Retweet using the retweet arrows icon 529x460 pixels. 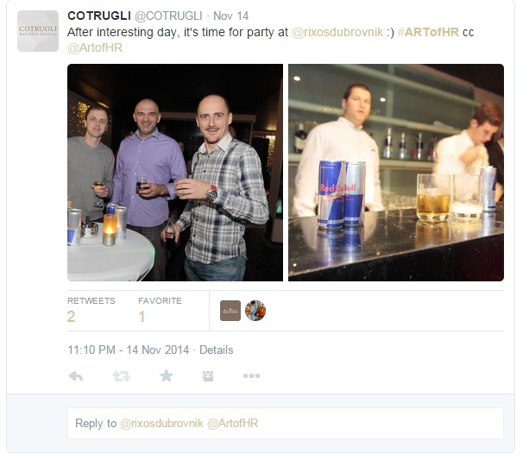[121, 375]
